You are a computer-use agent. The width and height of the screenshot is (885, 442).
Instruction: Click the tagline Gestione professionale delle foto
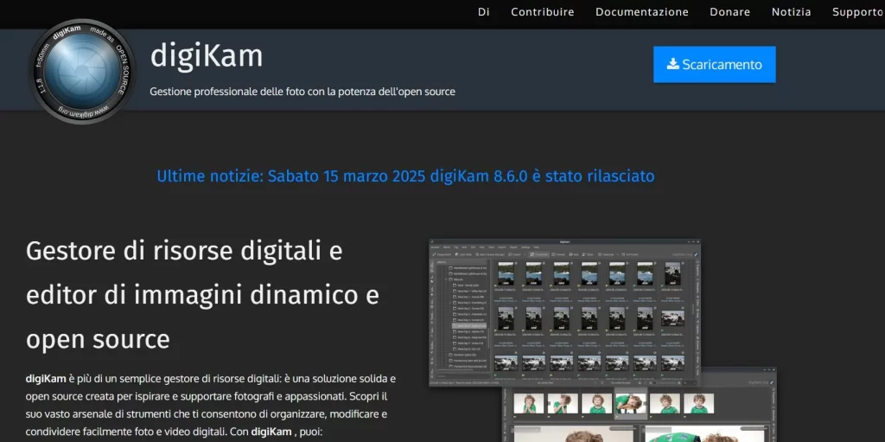pos(302,92)
